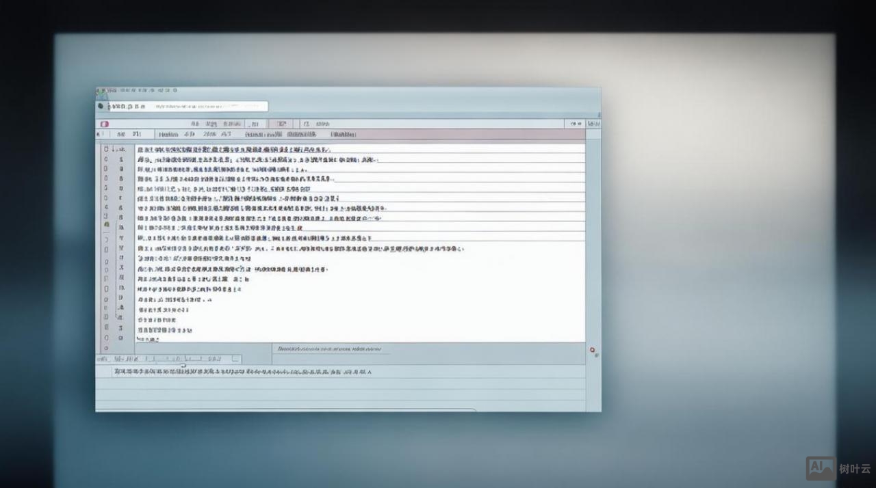The image size is (876, 488).
Task: Toggle the checkbox on the first list row
Action: click(106, 149)
